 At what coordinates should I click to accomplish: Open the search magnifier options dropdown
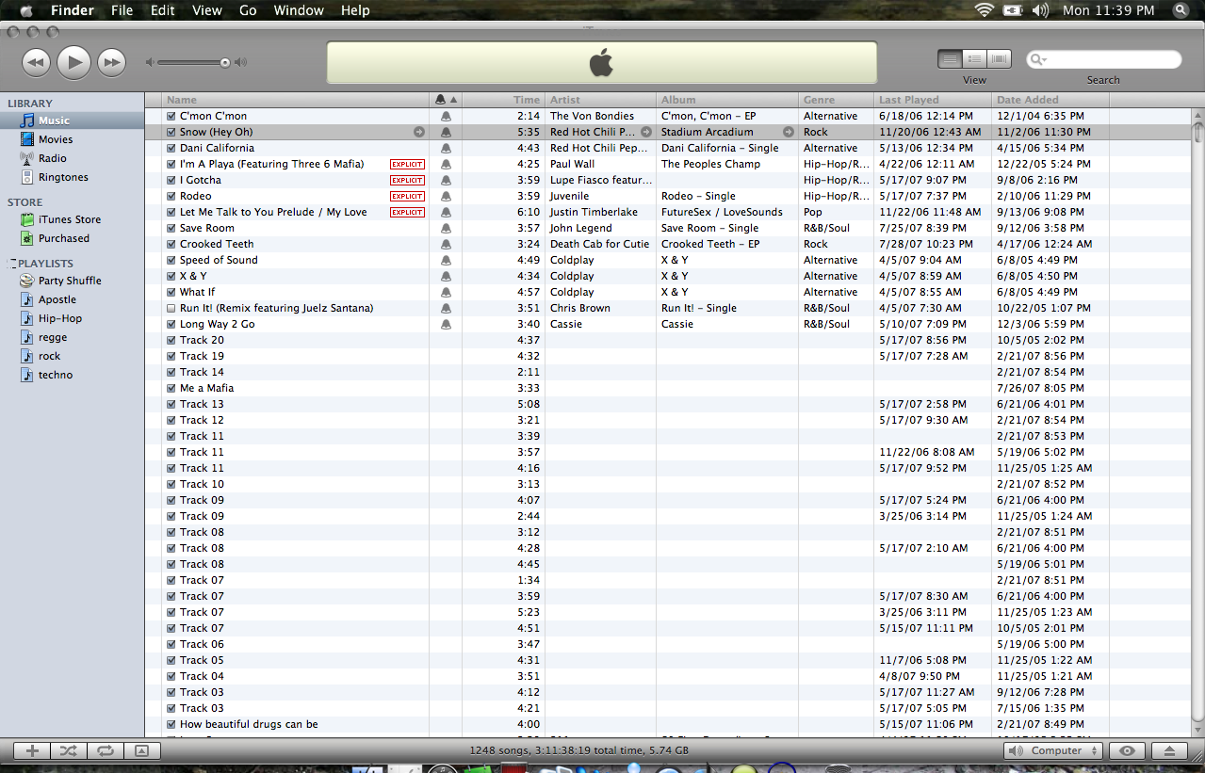1038,59
